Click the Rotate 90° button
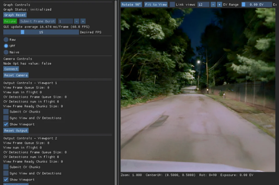 click(x=131, y=4)
